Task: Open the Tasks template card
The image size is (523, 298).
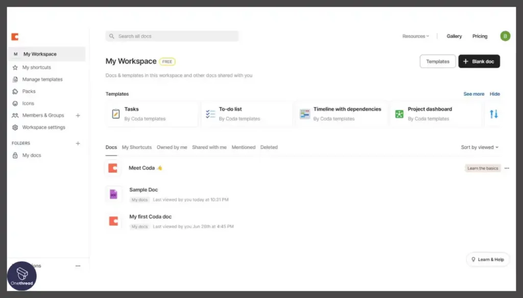Action: [152, 114]
